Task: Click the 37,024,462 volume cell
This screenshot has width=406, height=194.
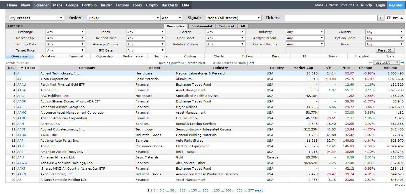Action: pos(390,146)
